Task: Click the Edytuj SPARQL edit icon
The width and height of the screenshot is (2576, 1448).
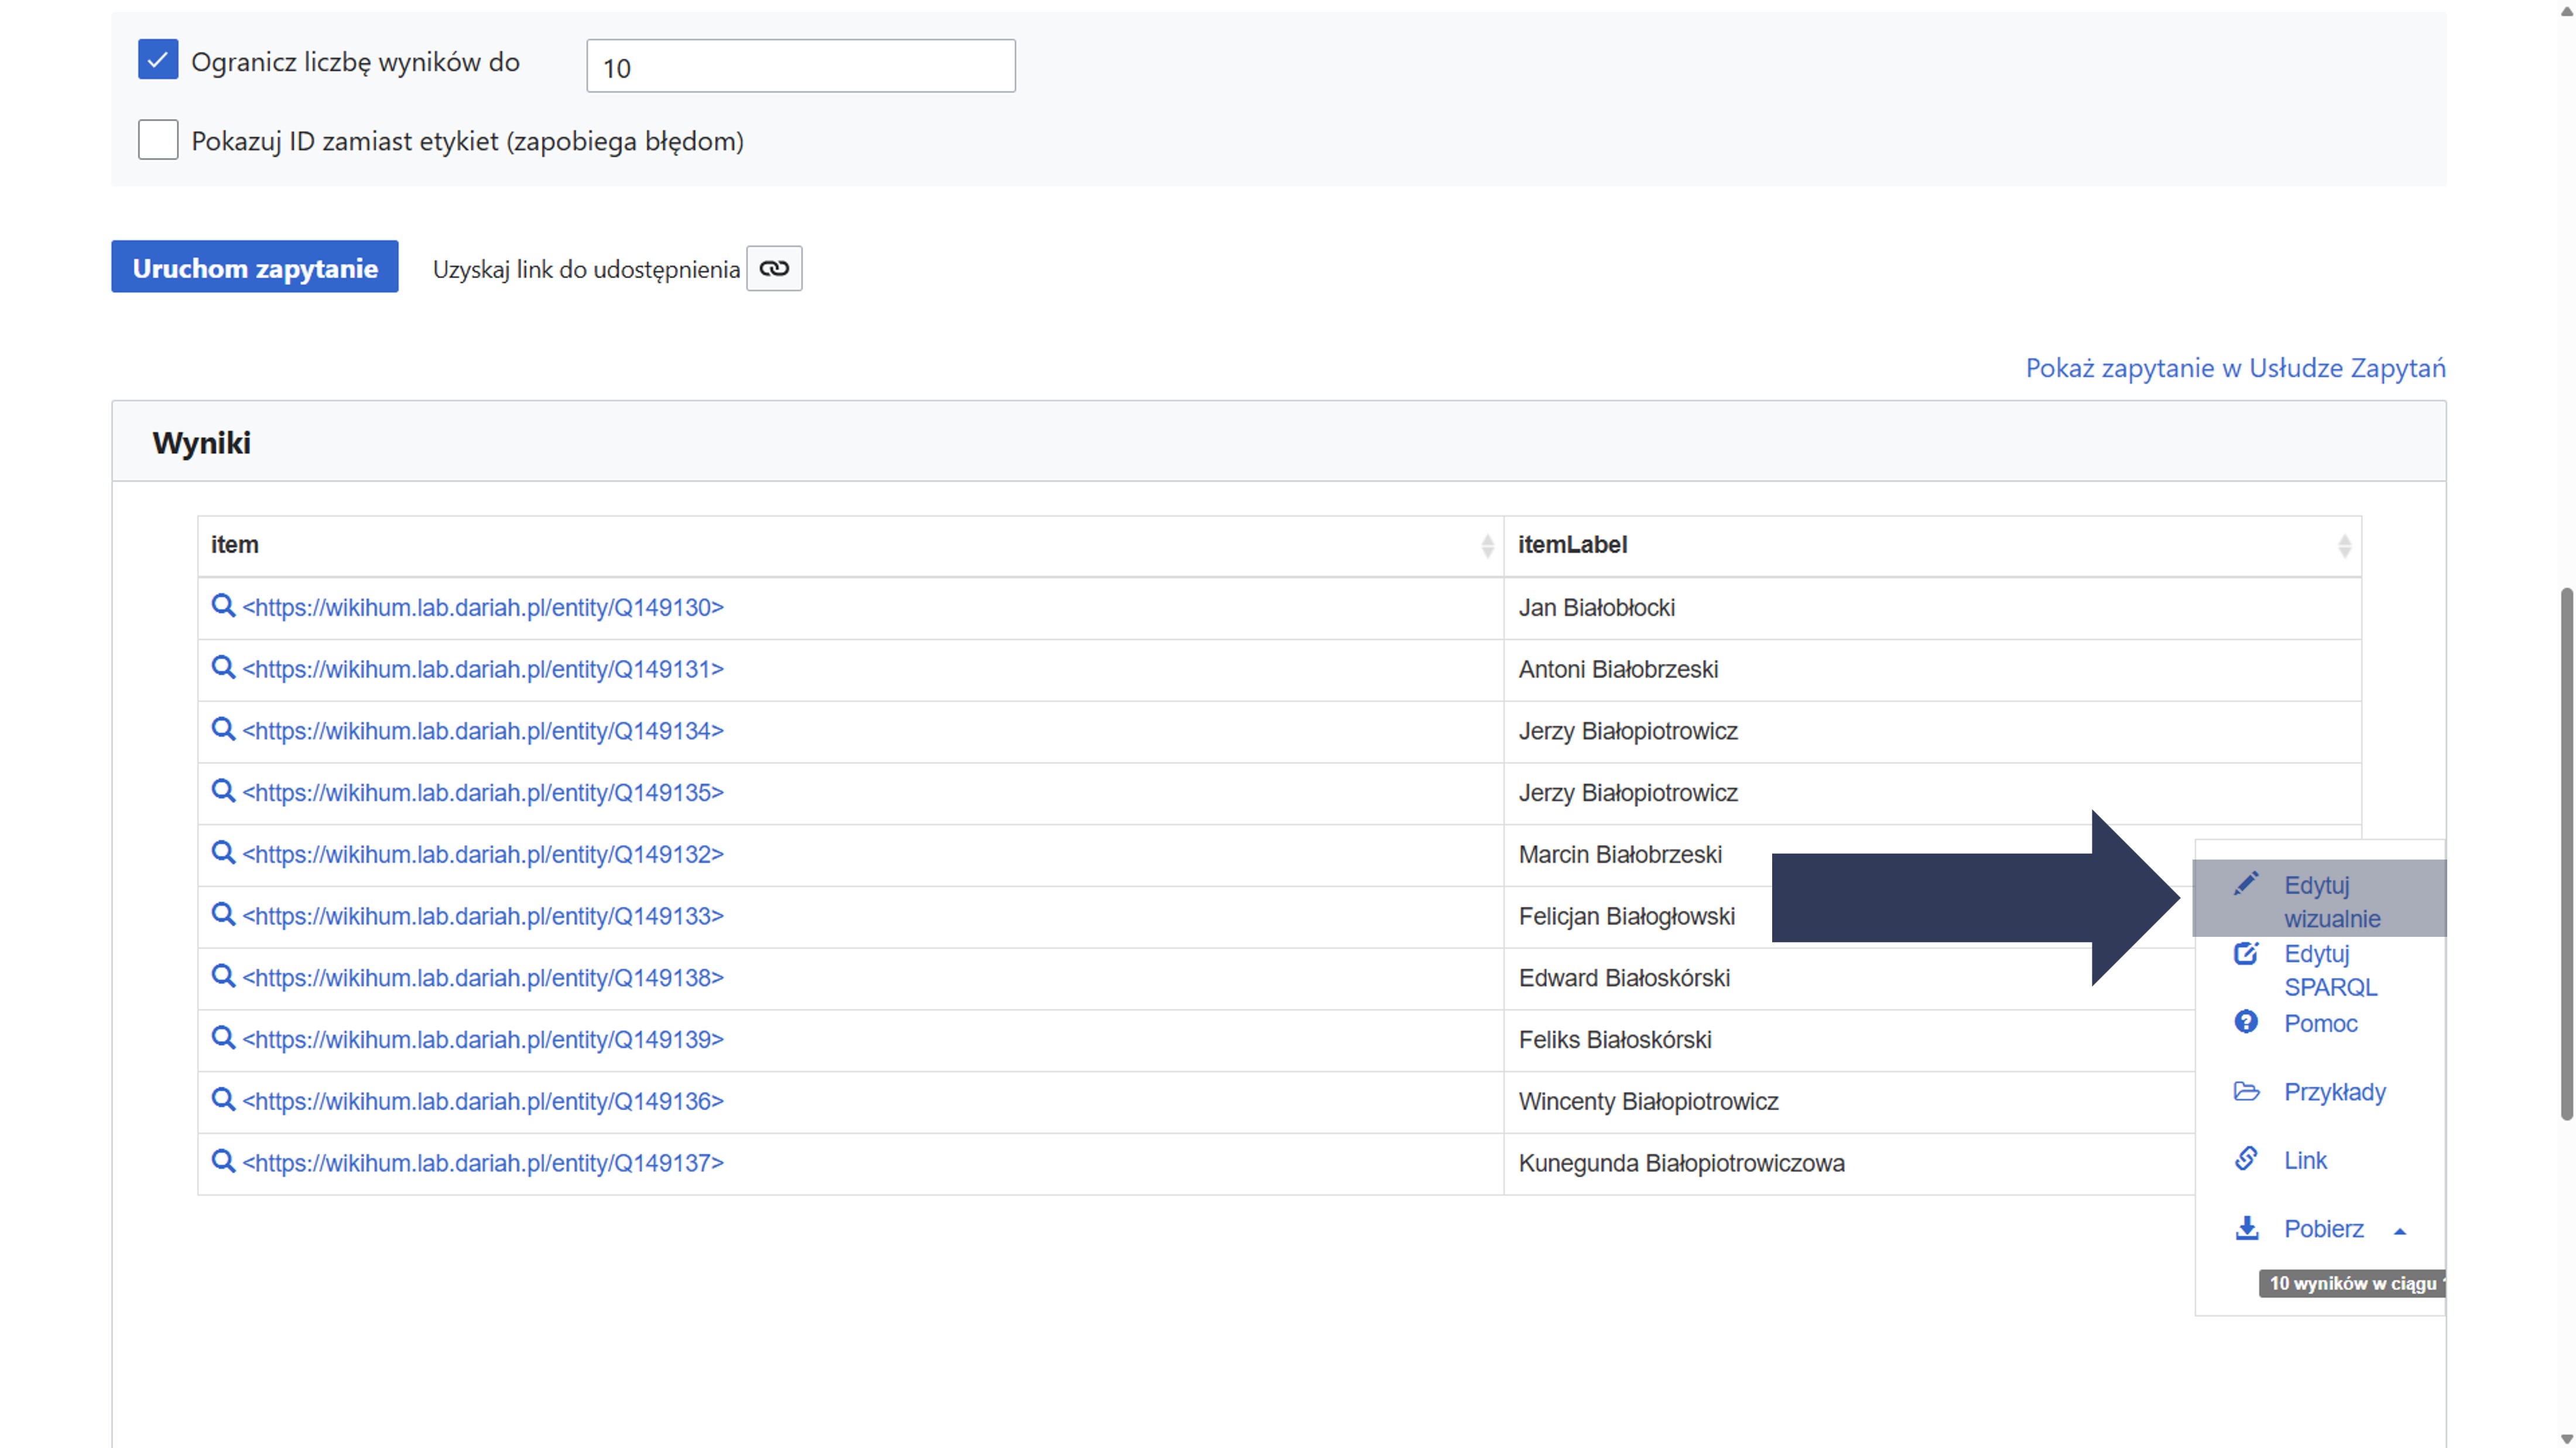Action: tap(2246, 953)
